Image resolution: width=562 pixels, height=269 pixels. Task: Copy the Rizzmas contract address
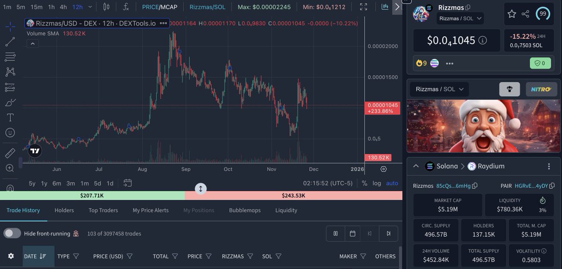474,185
